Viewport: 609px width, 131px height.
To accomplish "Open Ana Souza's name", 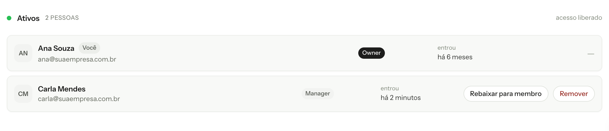I will pos(56,48).
